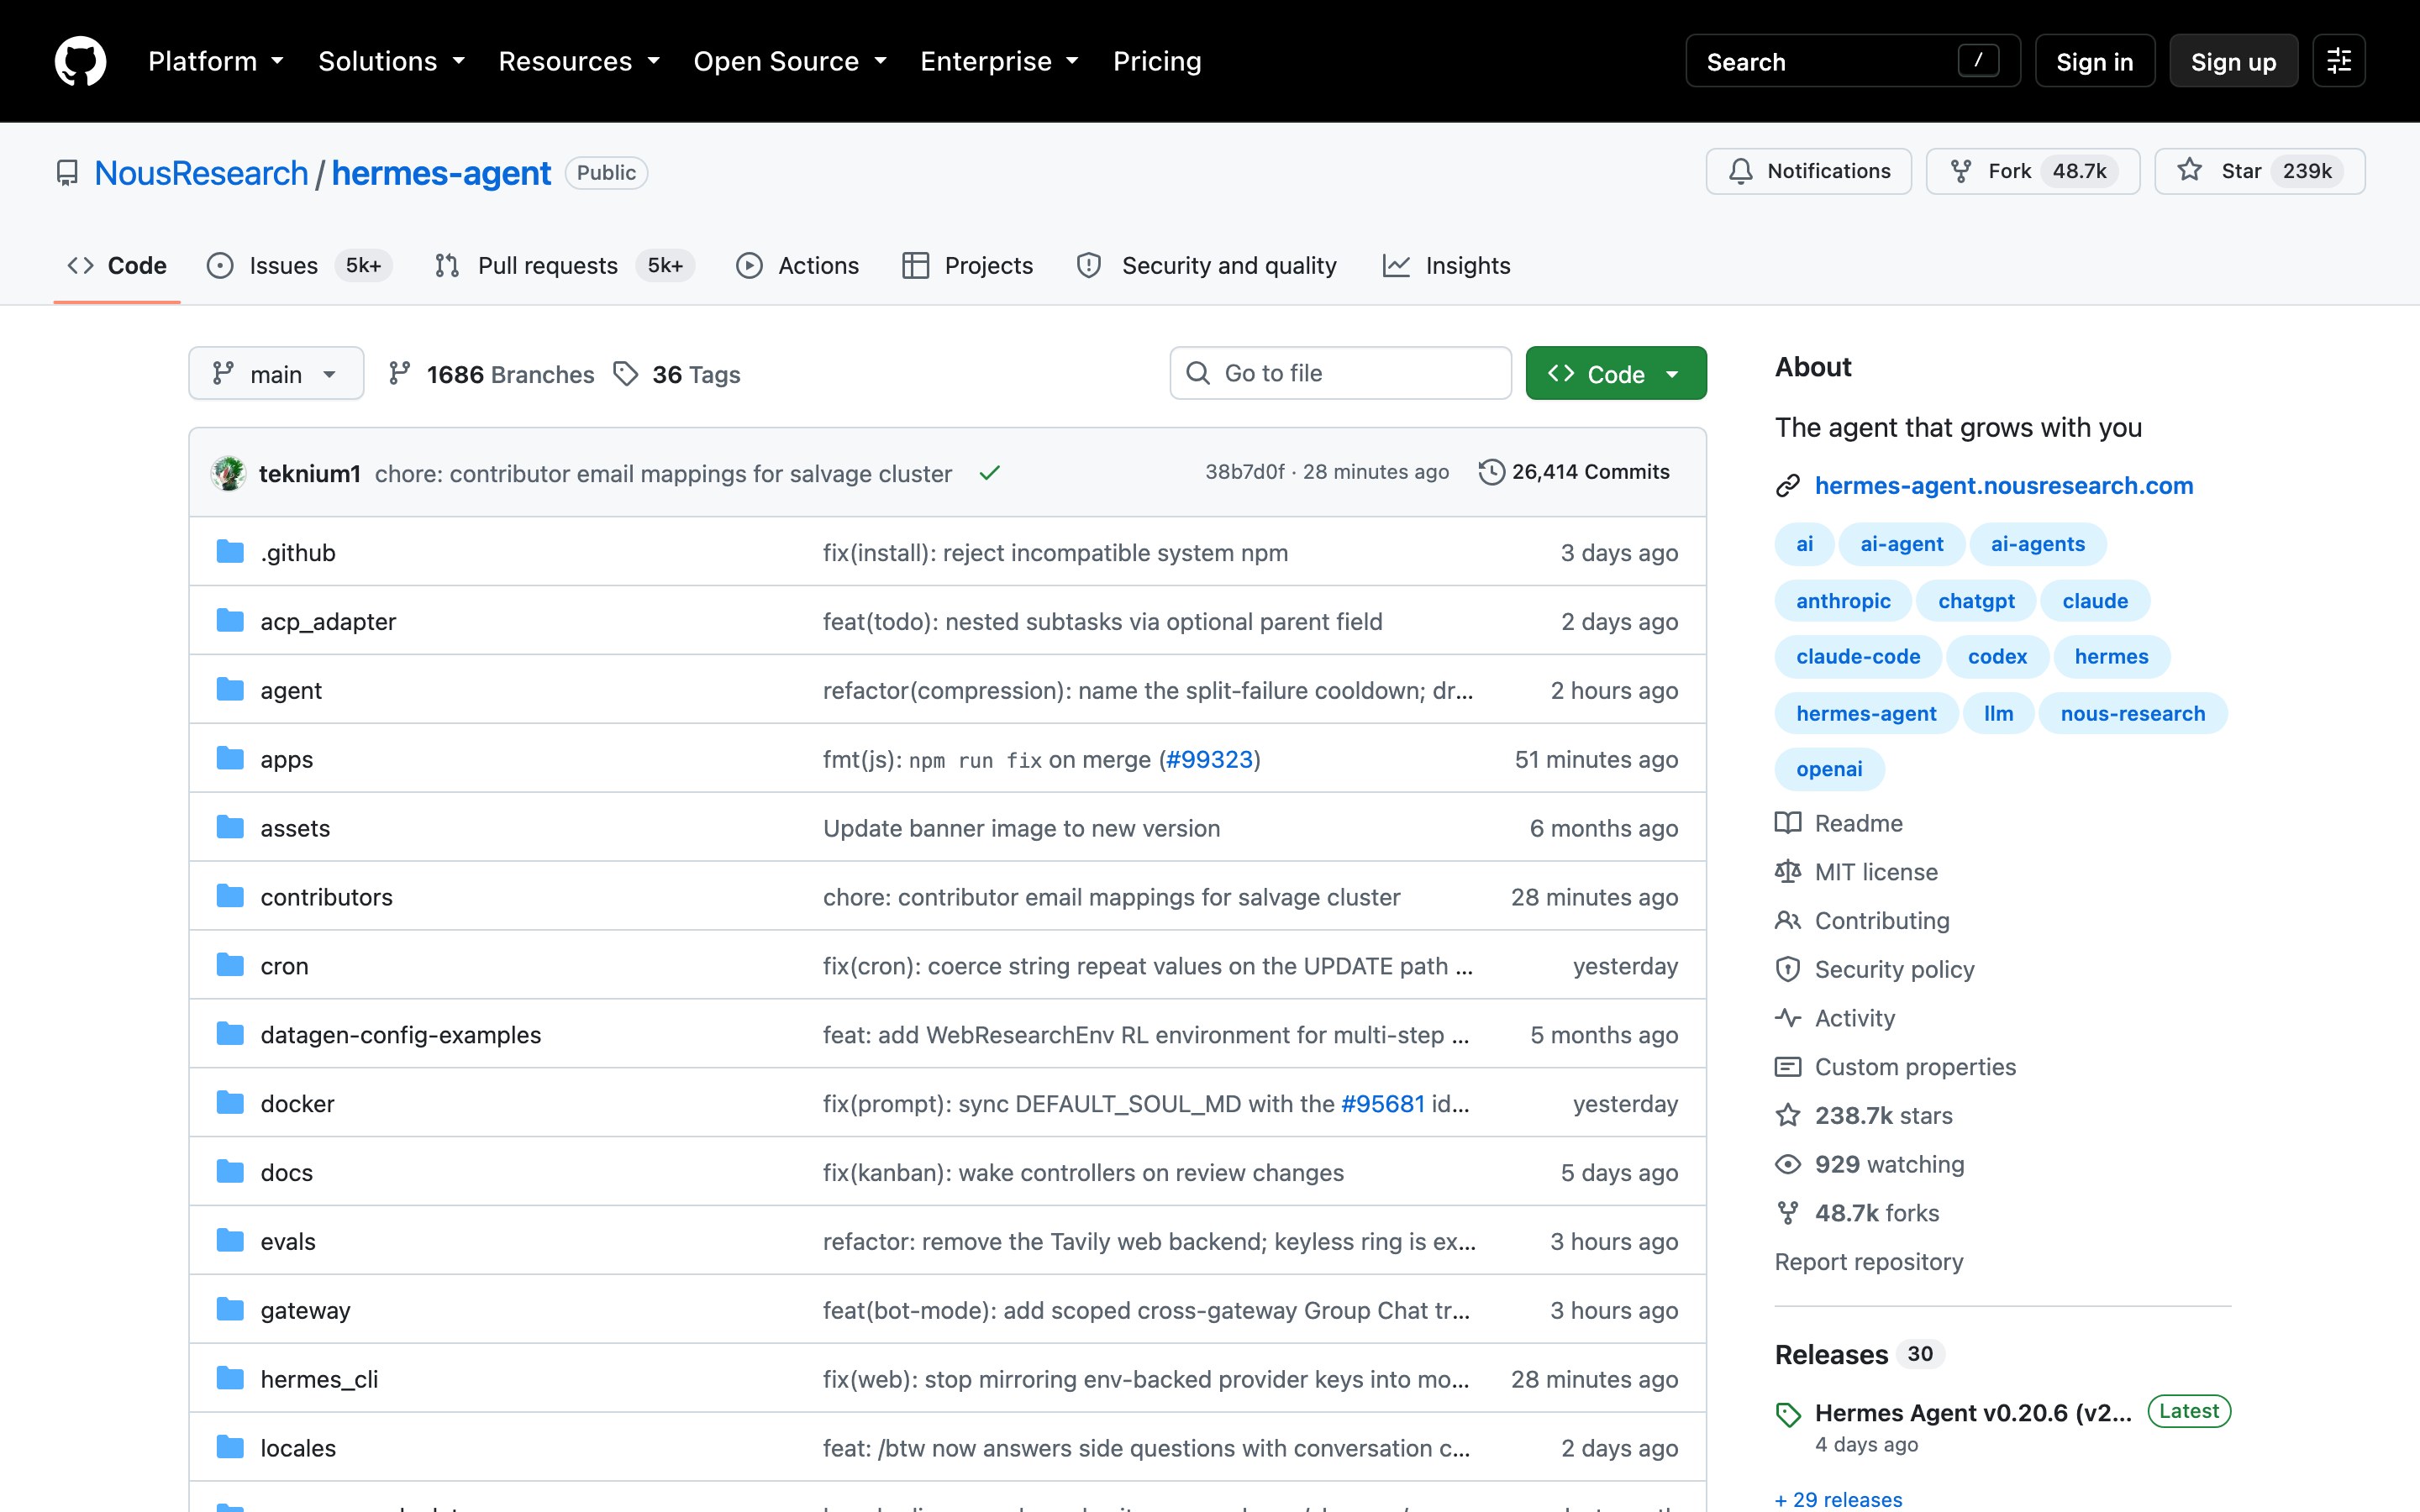The width and height of the screenshot is (2420, 1512).
Task: Click the Notifications bell icon
Action: click(1740, 171)
